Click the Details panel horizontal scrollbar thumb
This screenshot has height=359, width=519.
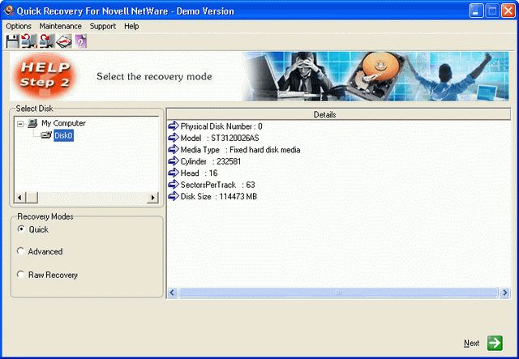click(x=338, y=293)
